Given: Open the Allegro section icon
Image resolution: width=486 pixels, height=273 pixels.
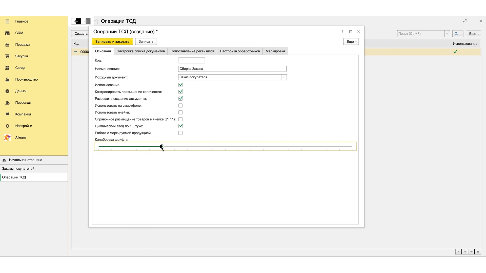Looking at the screenshot, I should (7, 138).
